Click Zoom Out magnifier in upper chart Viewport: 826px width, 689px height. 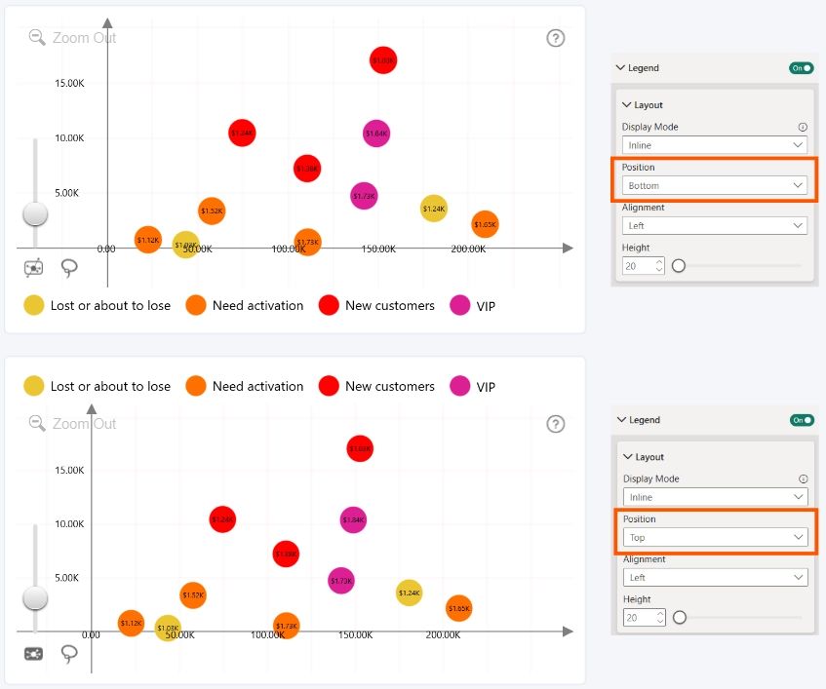[37, 37]
